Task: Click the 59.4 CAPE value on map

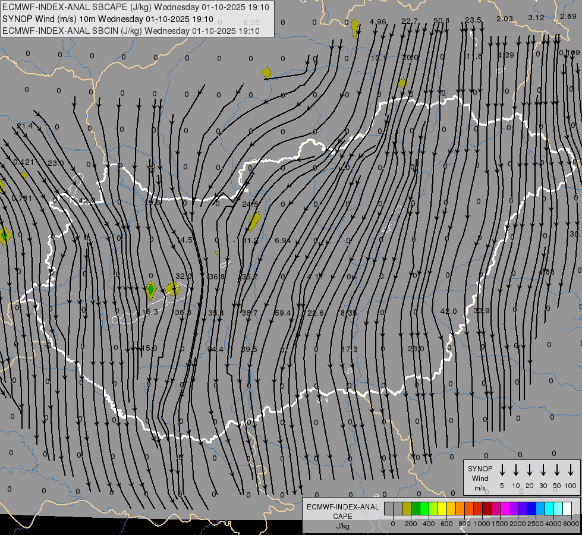Action: (282, 313)
